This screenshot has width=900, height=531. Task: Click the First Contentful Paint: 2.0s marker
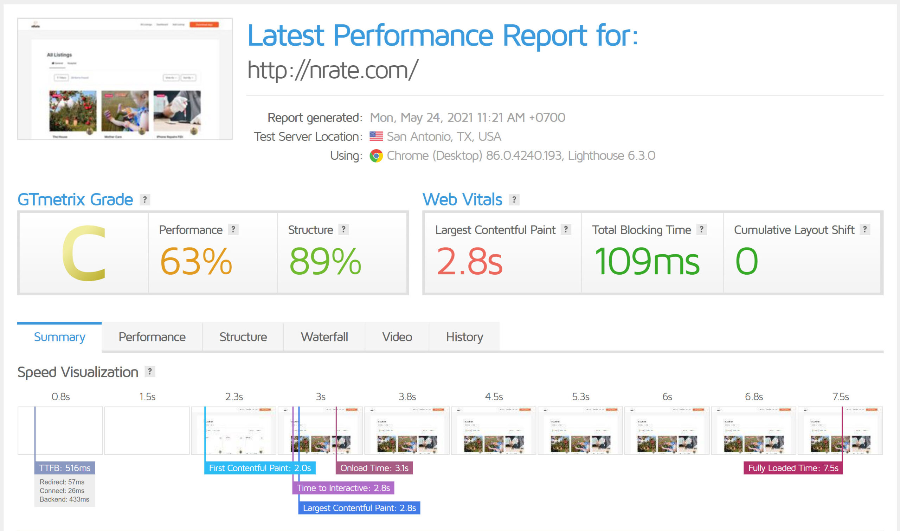click(260, 468)
